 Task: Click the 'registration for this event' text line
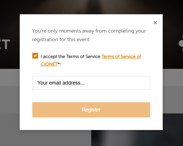coord(61,39)
